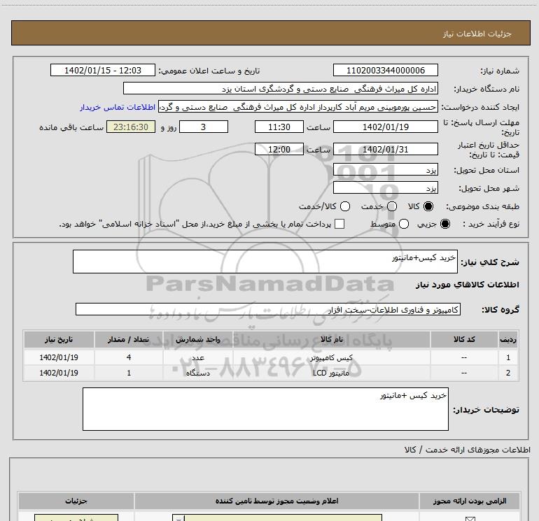This screenshot has height=521, width=539.
Task: Click the quantity 1 cell for LCD monitor
Action: pos(129,373)
